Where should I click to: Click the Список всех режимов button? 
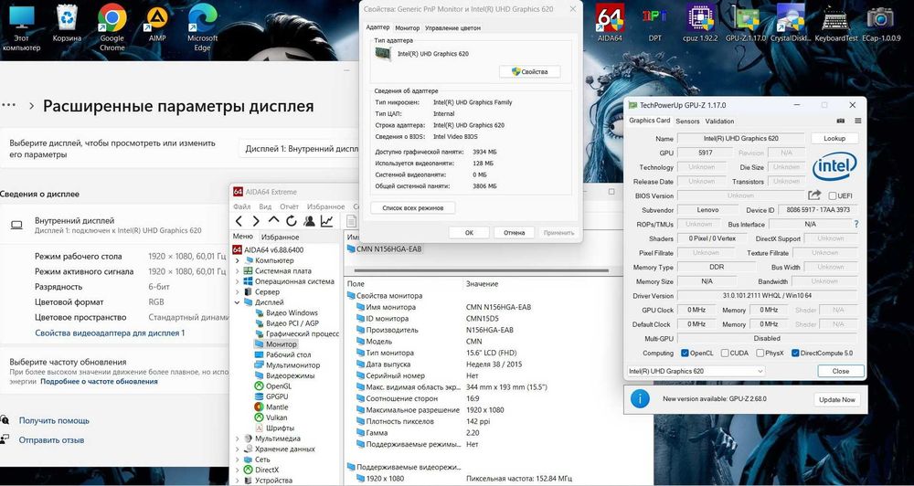click(413, 208)
